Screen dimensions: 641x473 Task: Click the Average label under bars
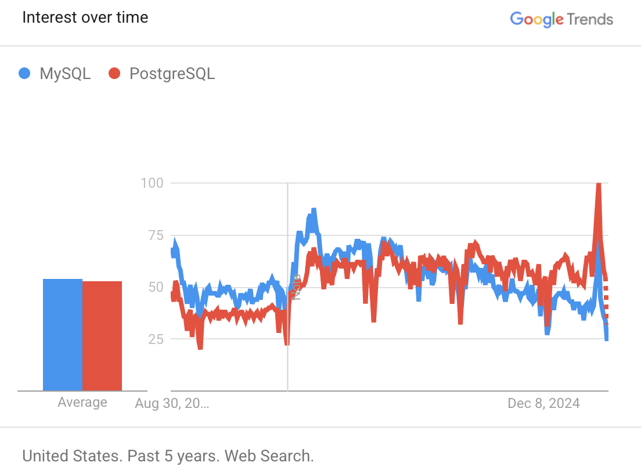point(82,402)
